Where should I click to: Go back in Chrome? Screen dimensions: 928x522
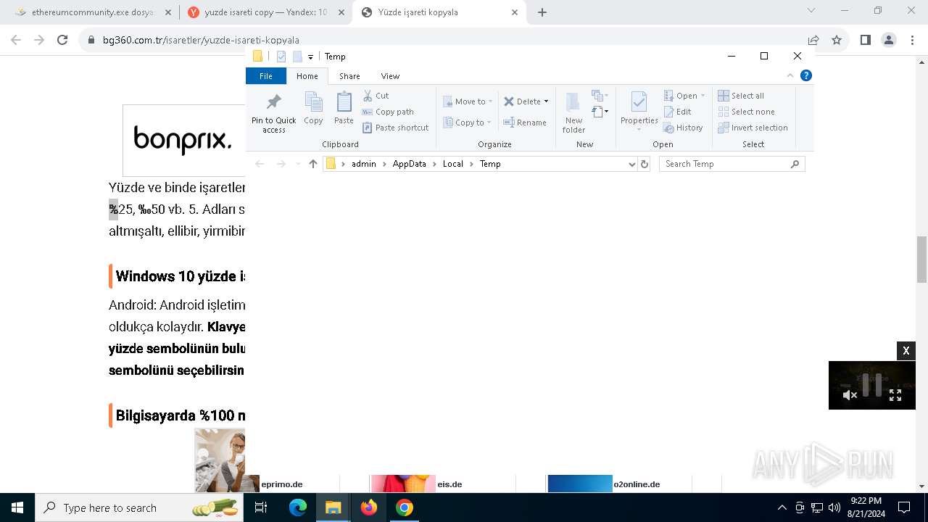[x=17, y=40]
